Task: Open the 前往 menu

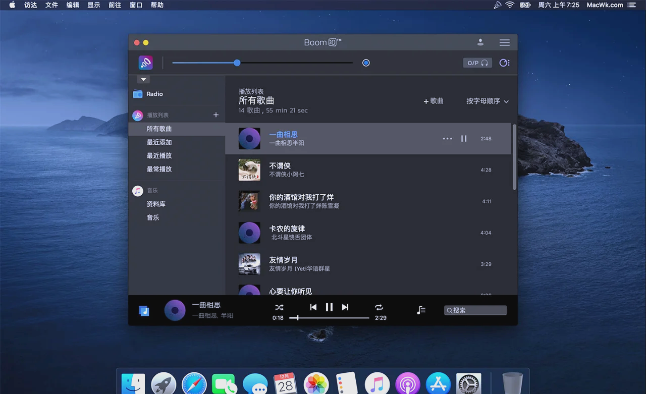Action: 115,5
